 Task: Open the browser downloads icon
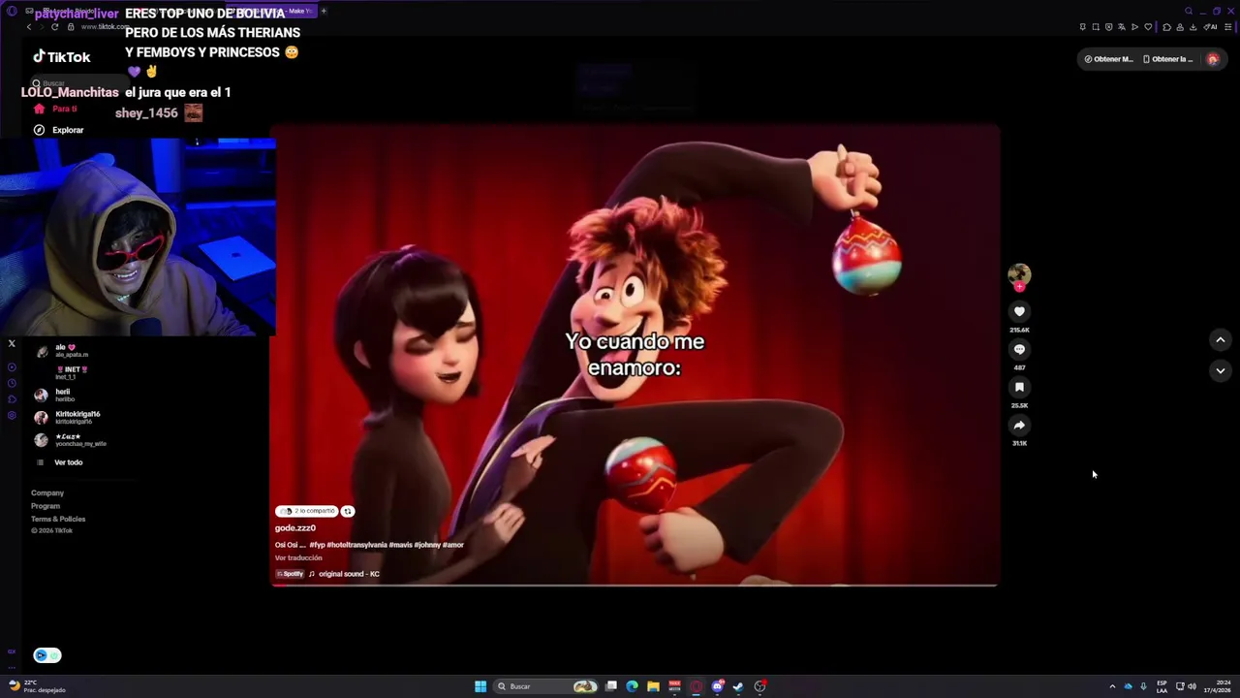coord(1193,27)
